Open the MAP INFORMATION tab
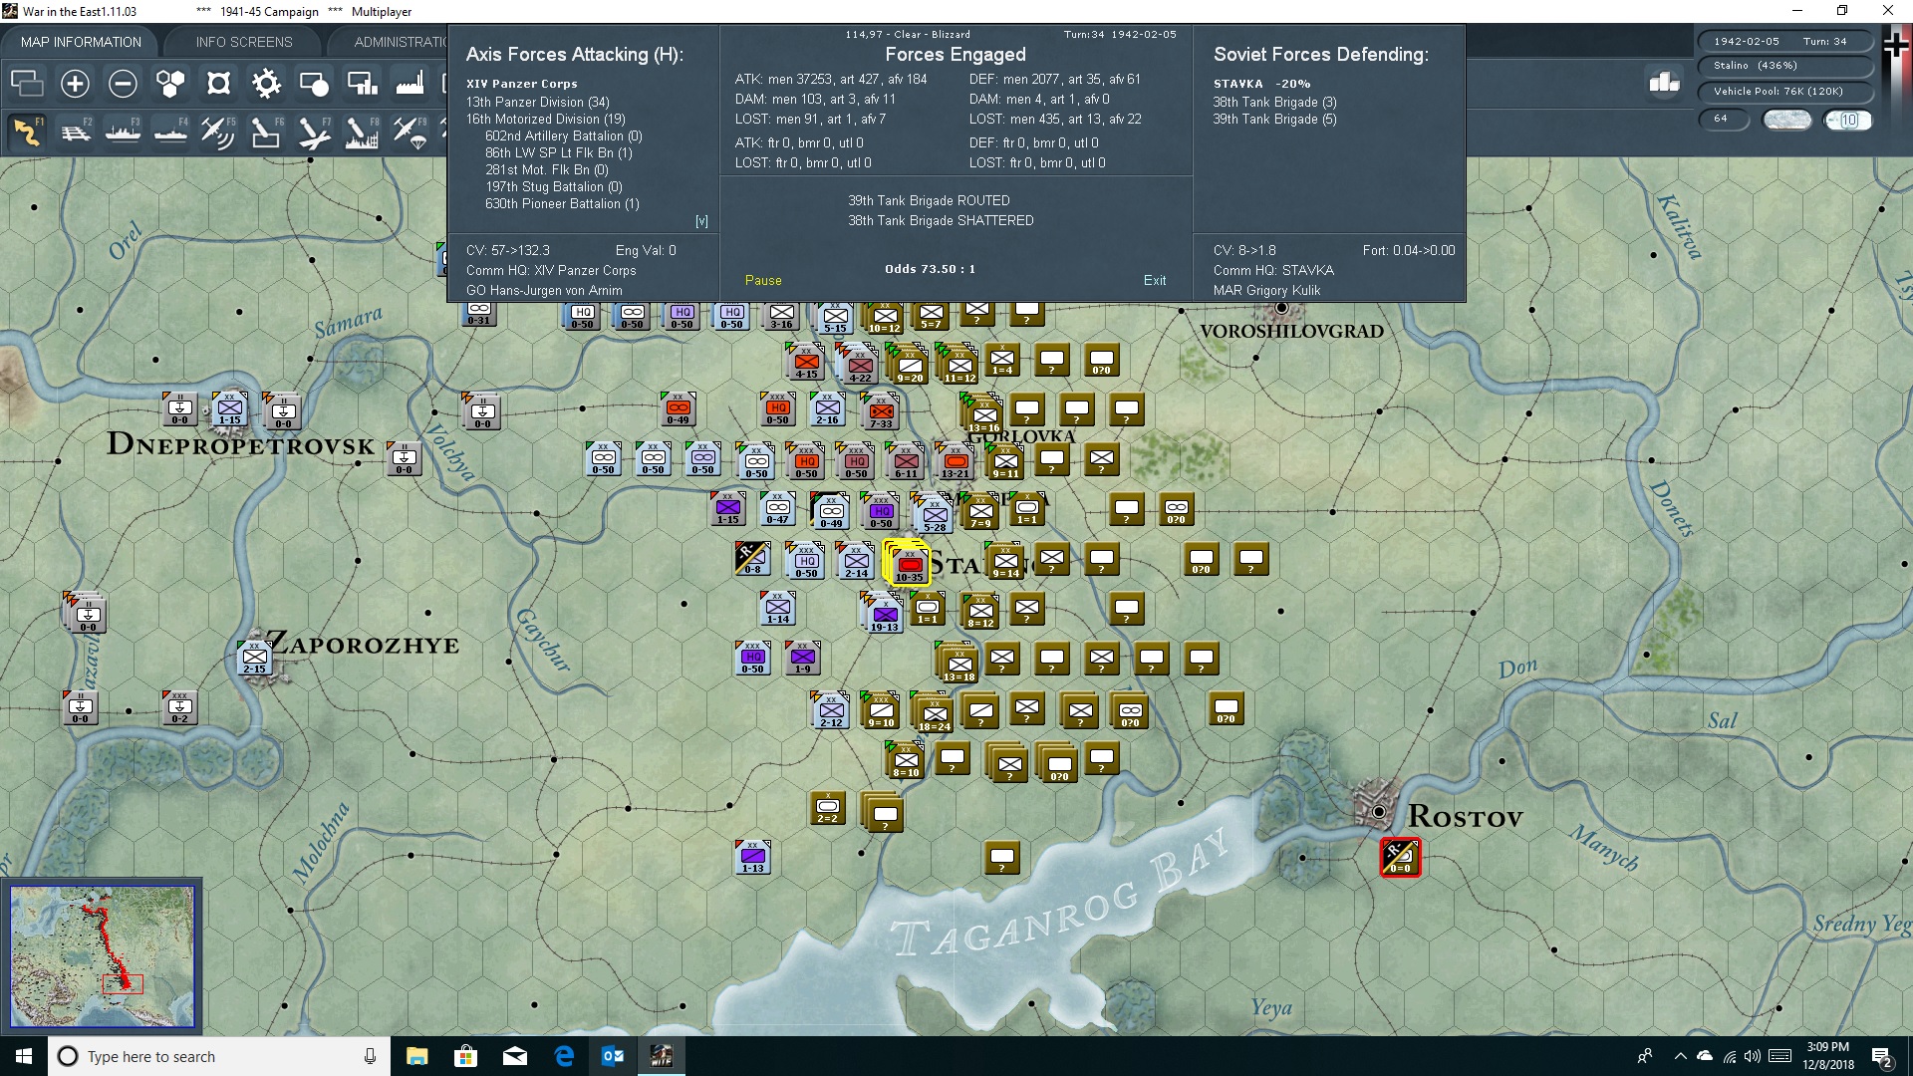 coord(81,42)
